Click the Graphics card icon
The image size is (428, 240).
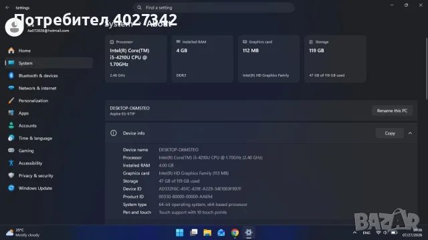click(245, 41)
